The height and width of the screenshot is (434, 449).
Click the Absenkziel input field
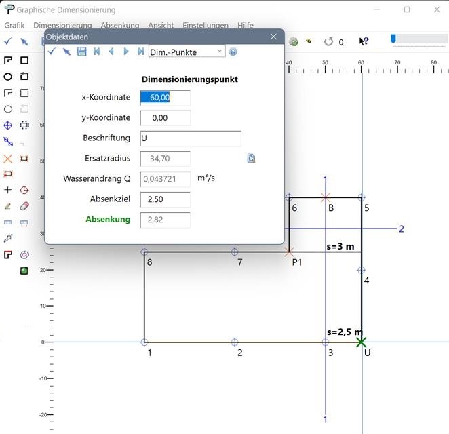[165, 199]
